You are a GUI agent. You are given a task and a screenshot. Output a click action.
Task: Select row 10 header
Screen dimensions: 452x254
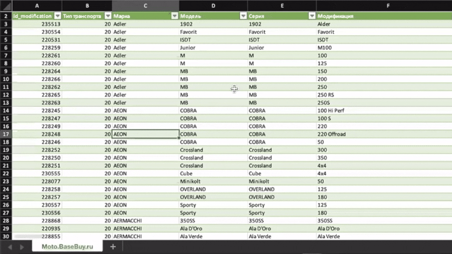[x=6, y=79]
